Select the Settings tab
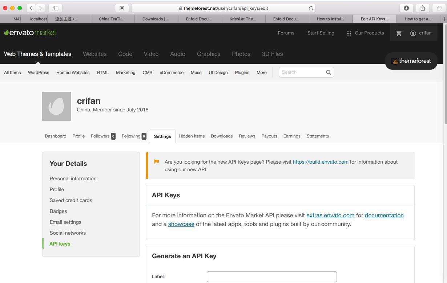The height and width of the screenshot is (283, 447). [162, 136]
